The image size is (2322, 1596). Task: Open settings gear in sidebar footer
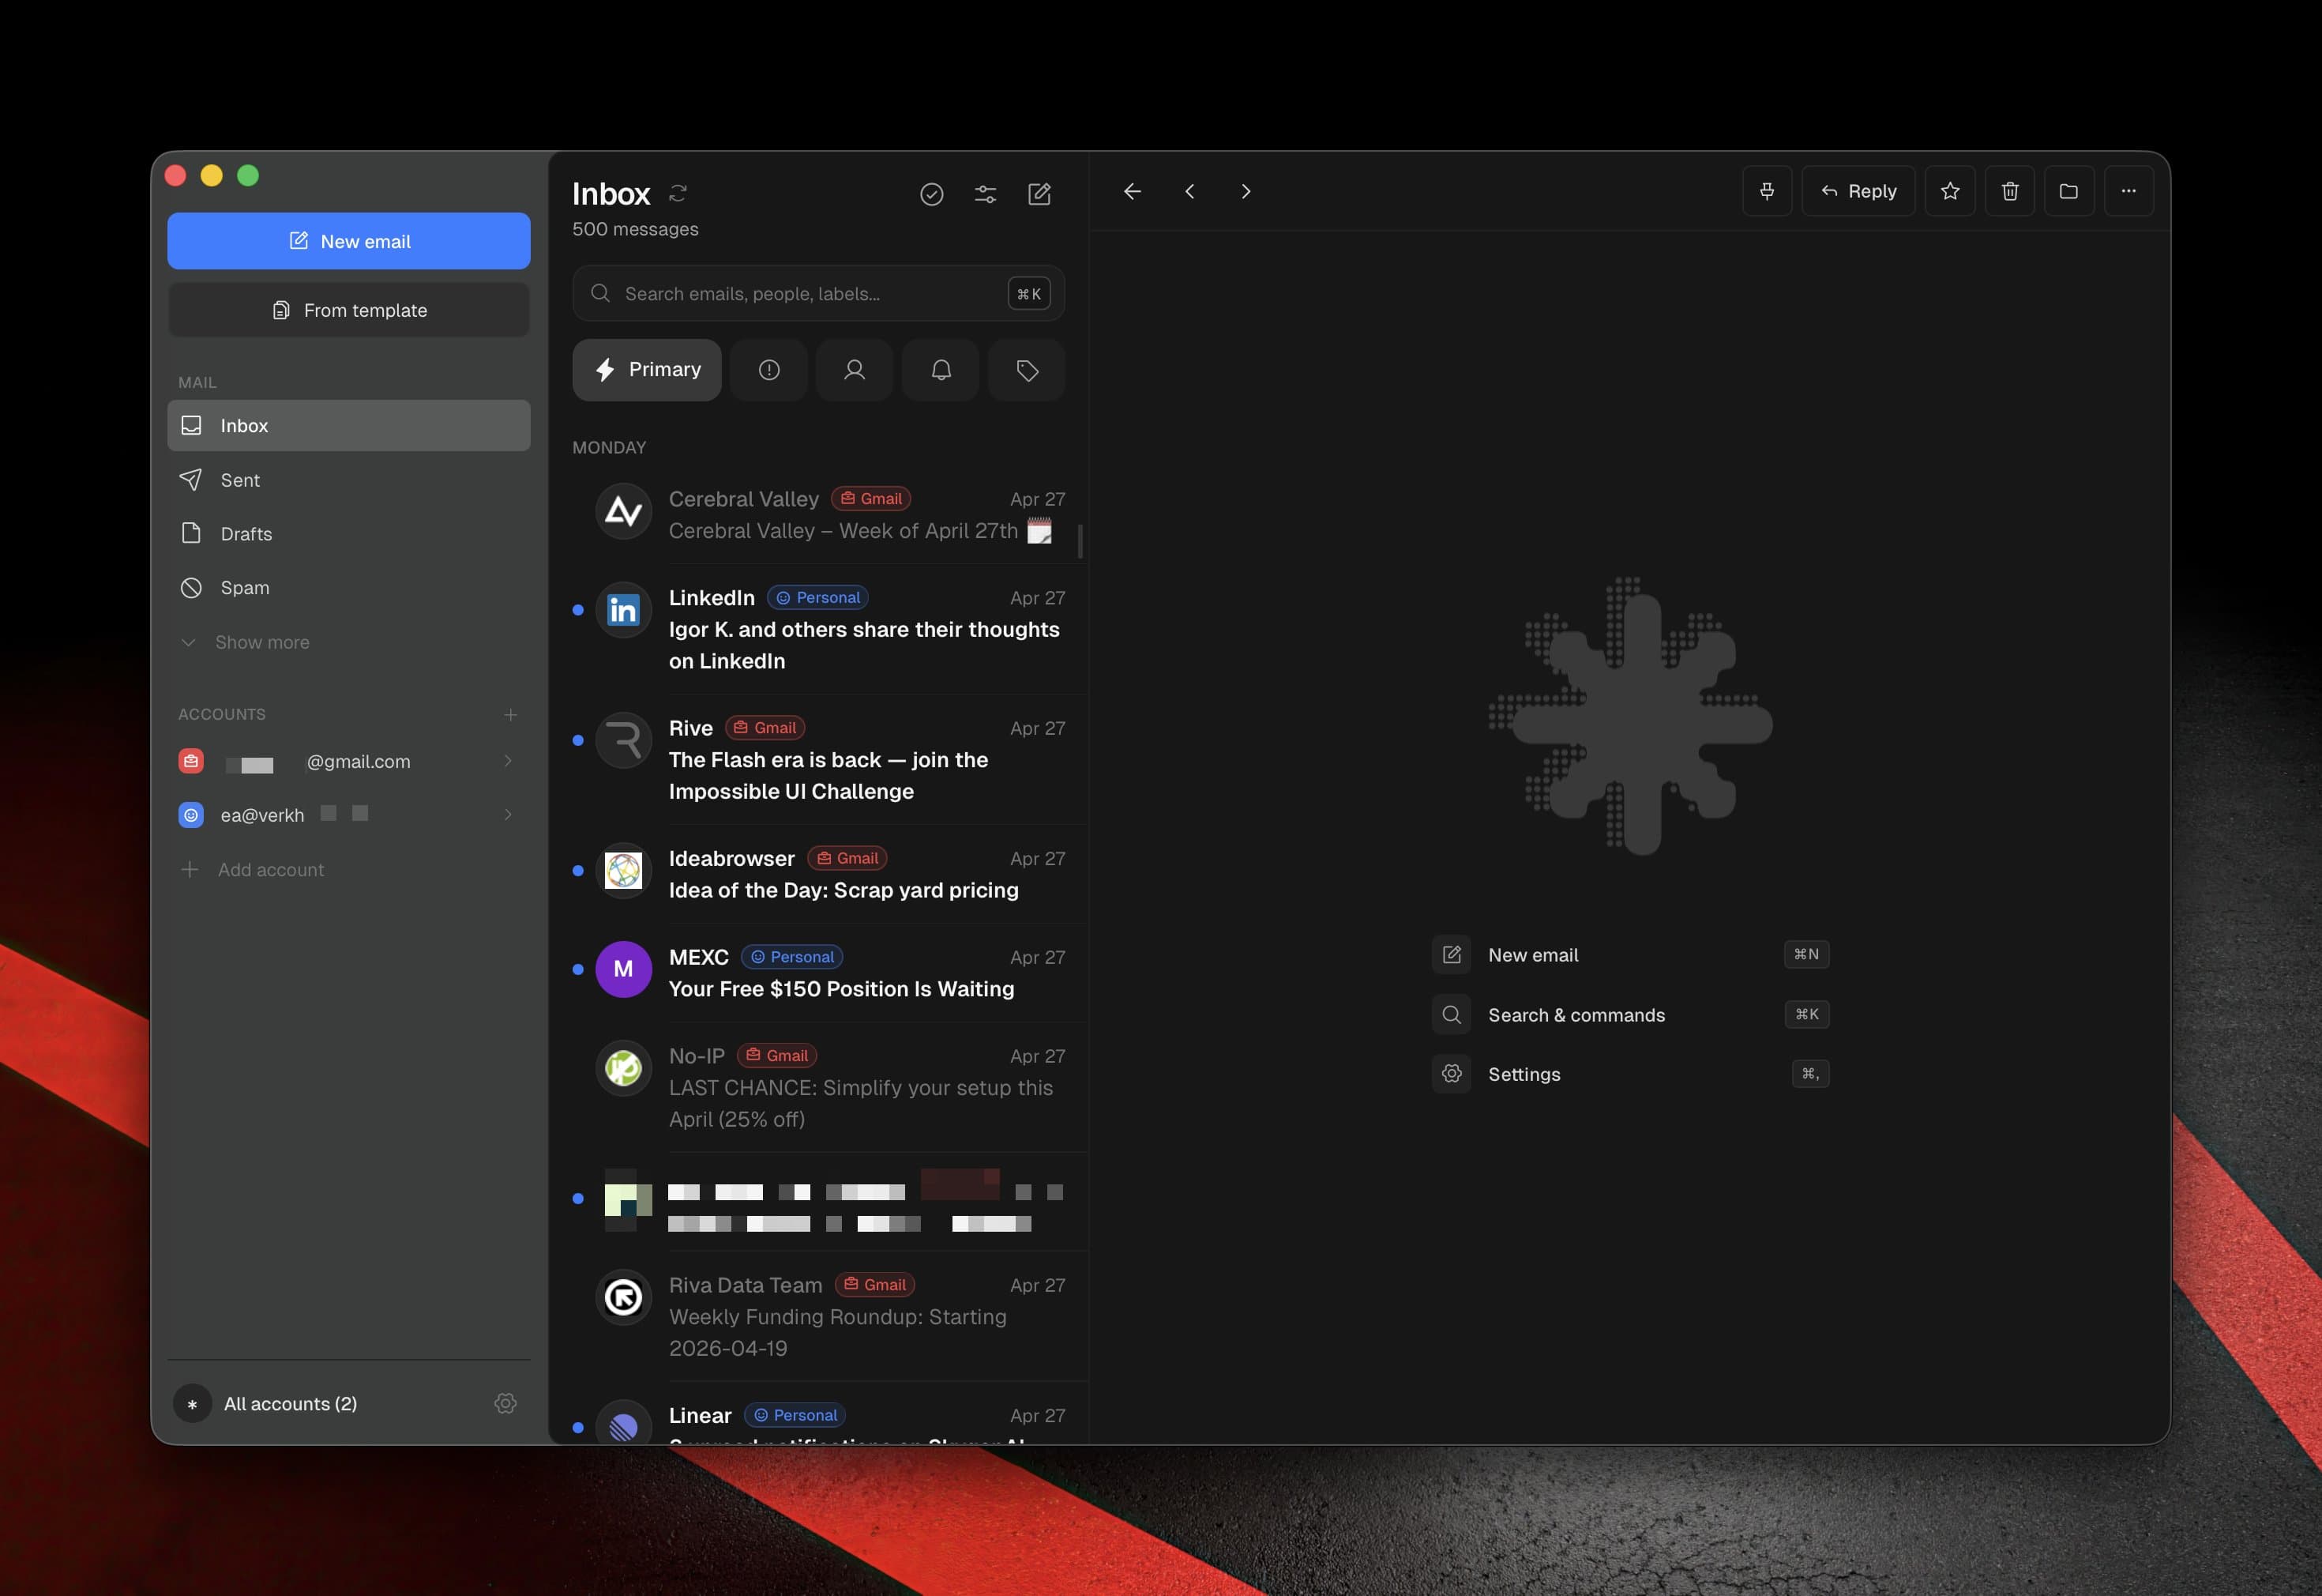point(505,1404)
